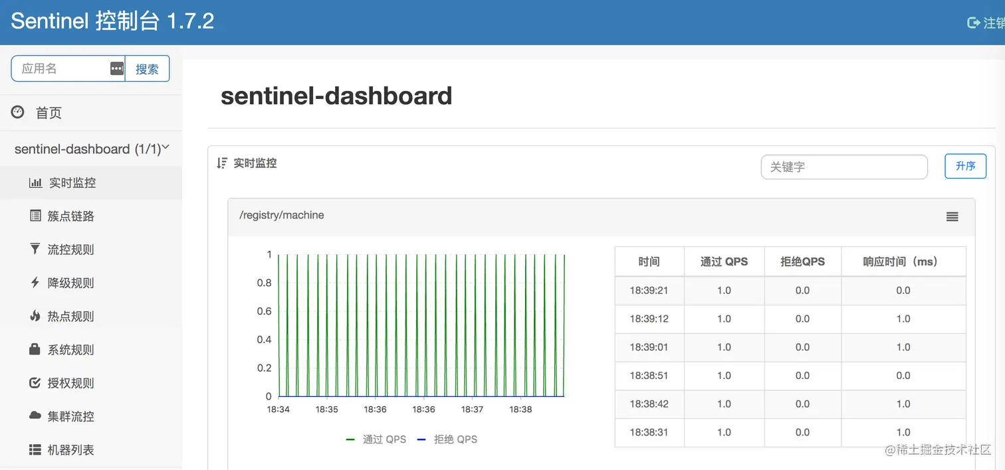This screenshot has width=1005, height=470.
Task: Focus the 关键字 filter input
Action: [844, 167]
